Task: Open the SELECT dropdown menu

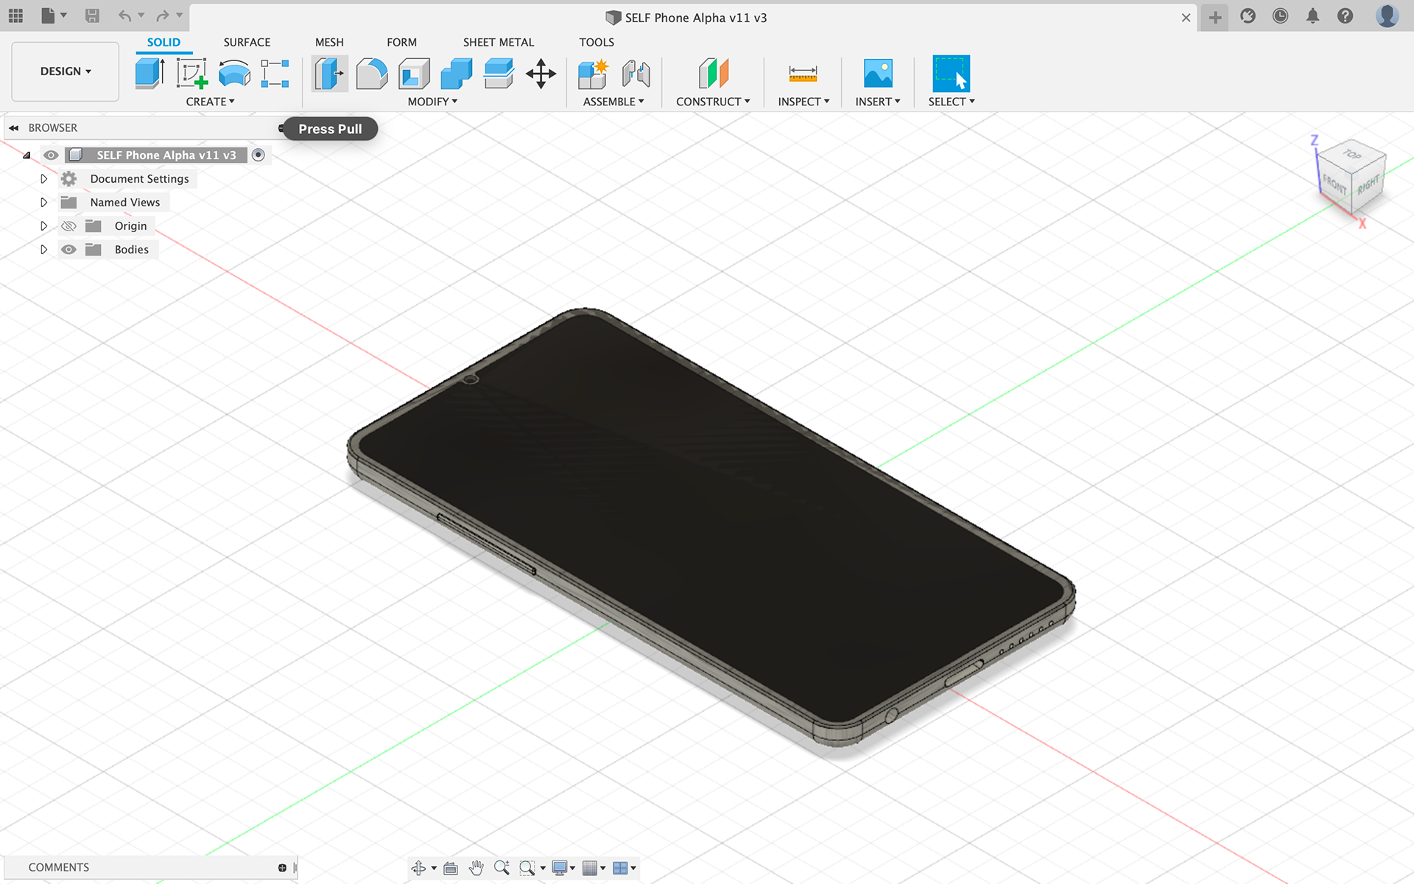Action: tap(952, 102)
